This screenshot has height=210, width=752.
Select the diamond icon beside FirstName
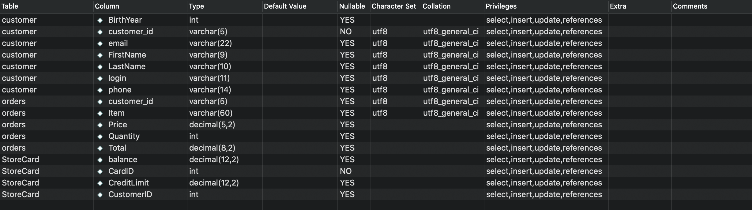(x=100, y=55)
